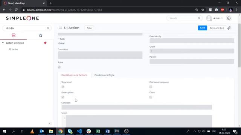Screen dimensions: 241x135
Task: Click the blue Save button
Action: (x=203, y=28)
